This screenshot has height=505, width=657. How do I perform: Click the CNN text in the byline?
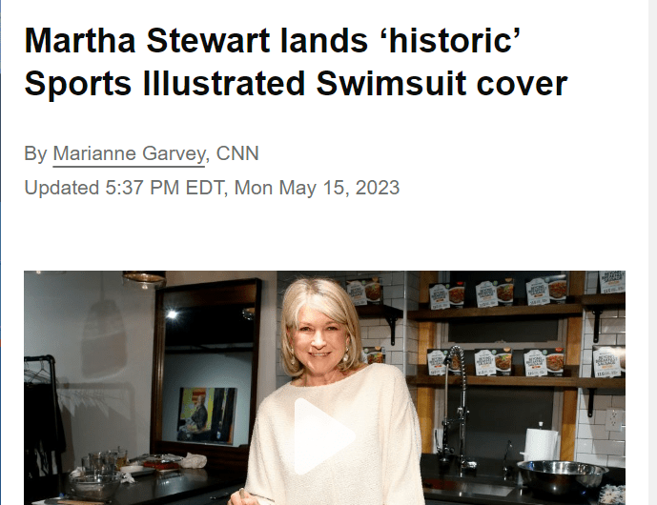(x=237, y=153)
